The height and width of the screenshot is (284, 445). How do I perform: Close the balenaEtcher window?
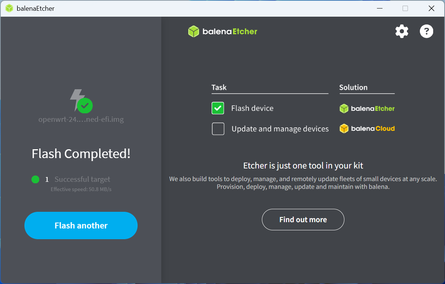pyautogui.click(x=431, y=8)
